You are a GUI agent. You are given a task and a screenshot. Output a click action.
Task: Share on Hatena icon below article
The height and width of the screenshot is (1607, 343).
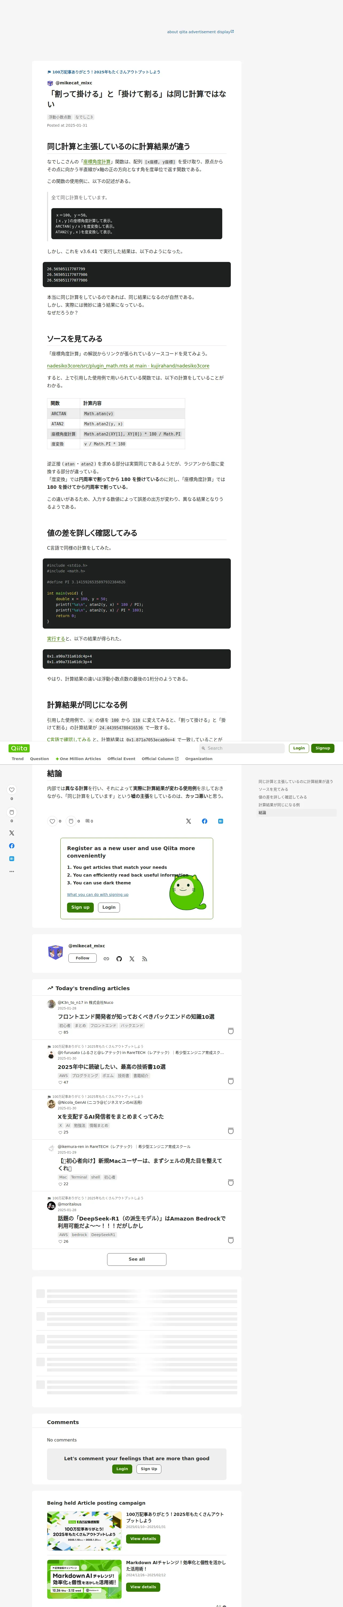click(x=220, y=821)
